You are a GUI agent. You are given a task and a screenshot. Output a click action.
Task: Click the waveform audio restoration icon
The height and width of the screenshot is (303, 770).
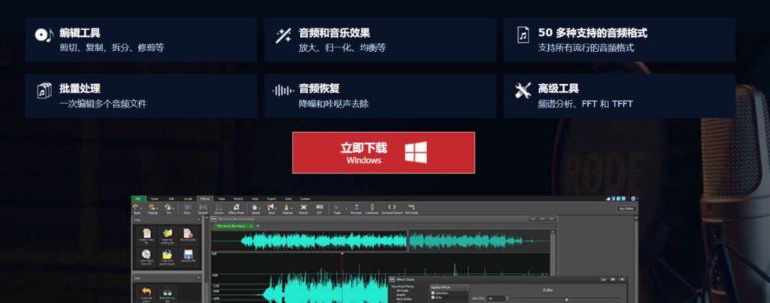click(x=283, y=91)
